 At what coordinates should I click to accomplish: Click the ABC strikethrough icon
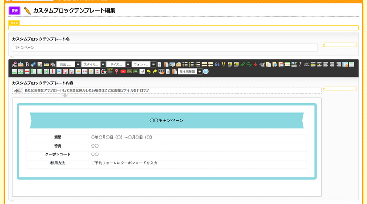click(307, 64)
